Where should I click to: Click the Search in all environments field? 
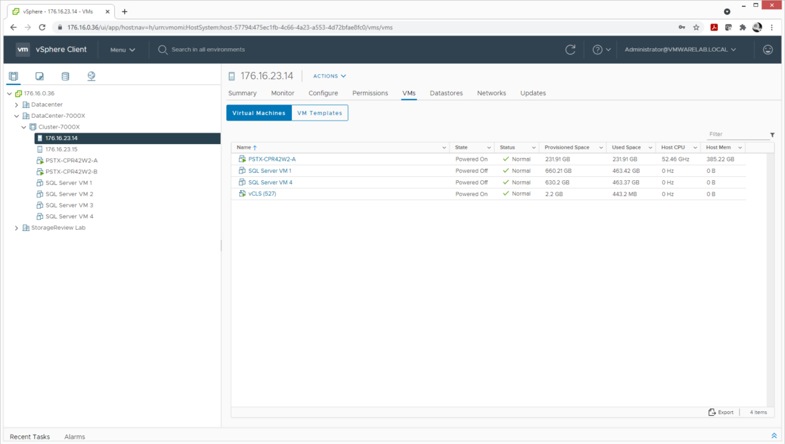click(208, 50)
